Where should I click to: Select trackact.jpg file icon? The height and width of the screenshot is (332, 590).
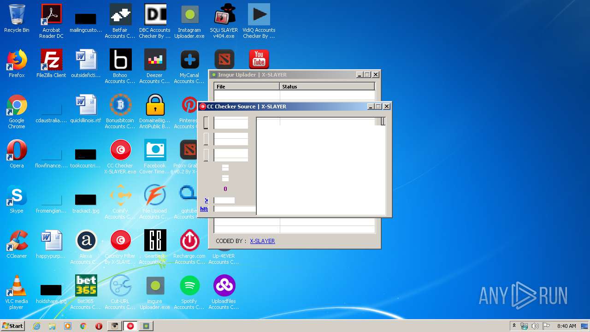click(86, 203)
